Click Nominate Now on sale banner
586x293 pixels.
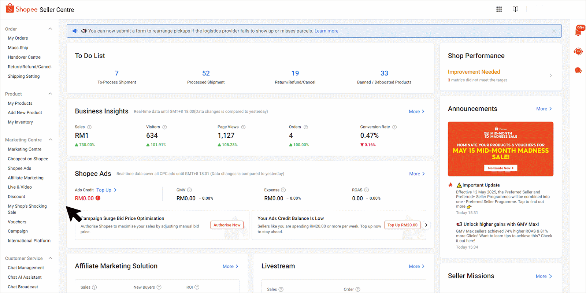pyautogui.click(x=501, y=168)
